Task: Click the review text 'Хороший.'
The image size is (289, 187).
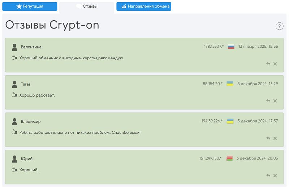Action: 29,170
